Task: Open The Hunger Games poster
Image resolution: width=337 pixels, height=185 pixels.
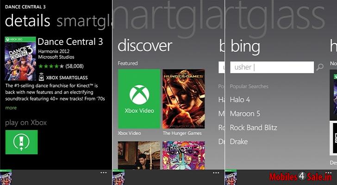Action: [x=183, y=99]
